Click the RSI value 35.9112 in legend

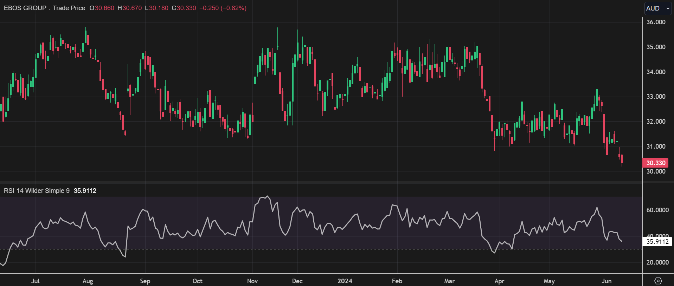85,191
